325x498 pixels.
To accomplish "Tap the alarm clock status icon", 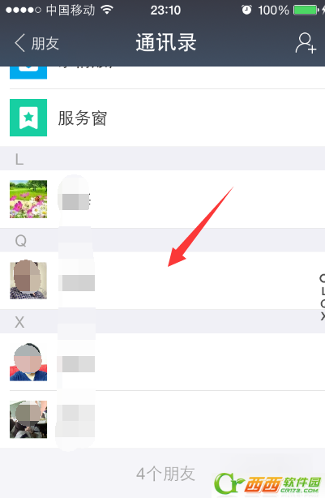I will pyautogui.click(x=246, y=11).
